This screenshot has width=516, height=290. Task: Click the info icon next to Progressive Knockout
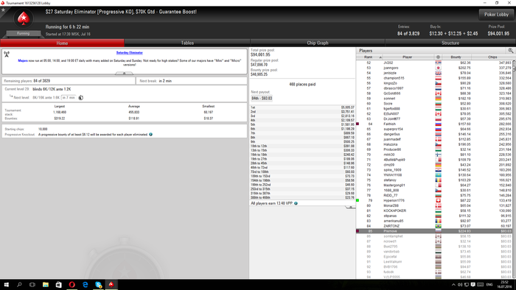150,134
